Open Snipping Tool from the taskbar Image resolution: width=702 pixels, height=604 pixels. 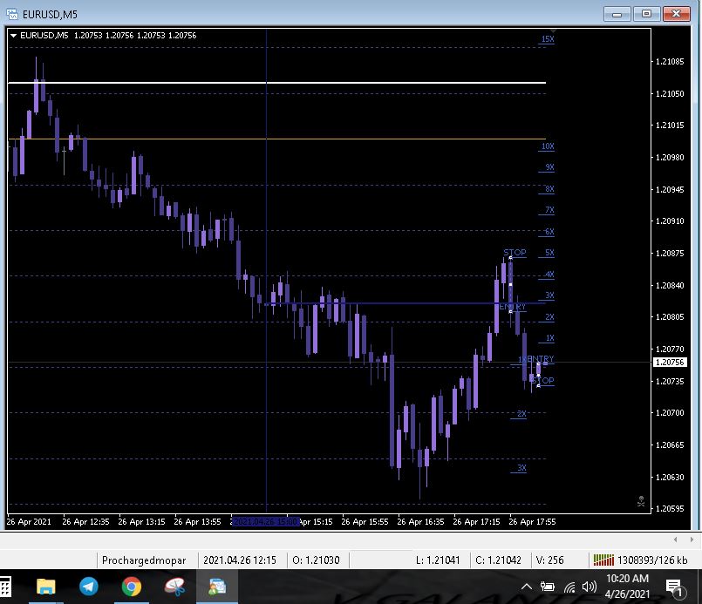point(174,587)
